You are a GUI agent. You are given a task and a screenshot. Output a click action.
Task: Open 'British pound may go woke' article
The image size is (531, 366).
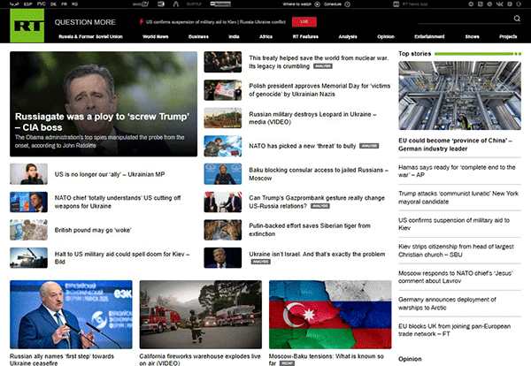93,230
